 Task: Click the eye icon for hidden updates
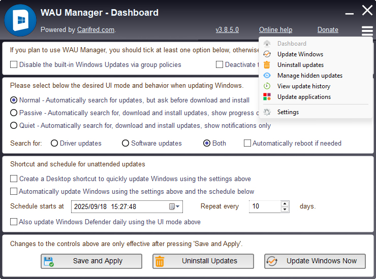(267, 76)
